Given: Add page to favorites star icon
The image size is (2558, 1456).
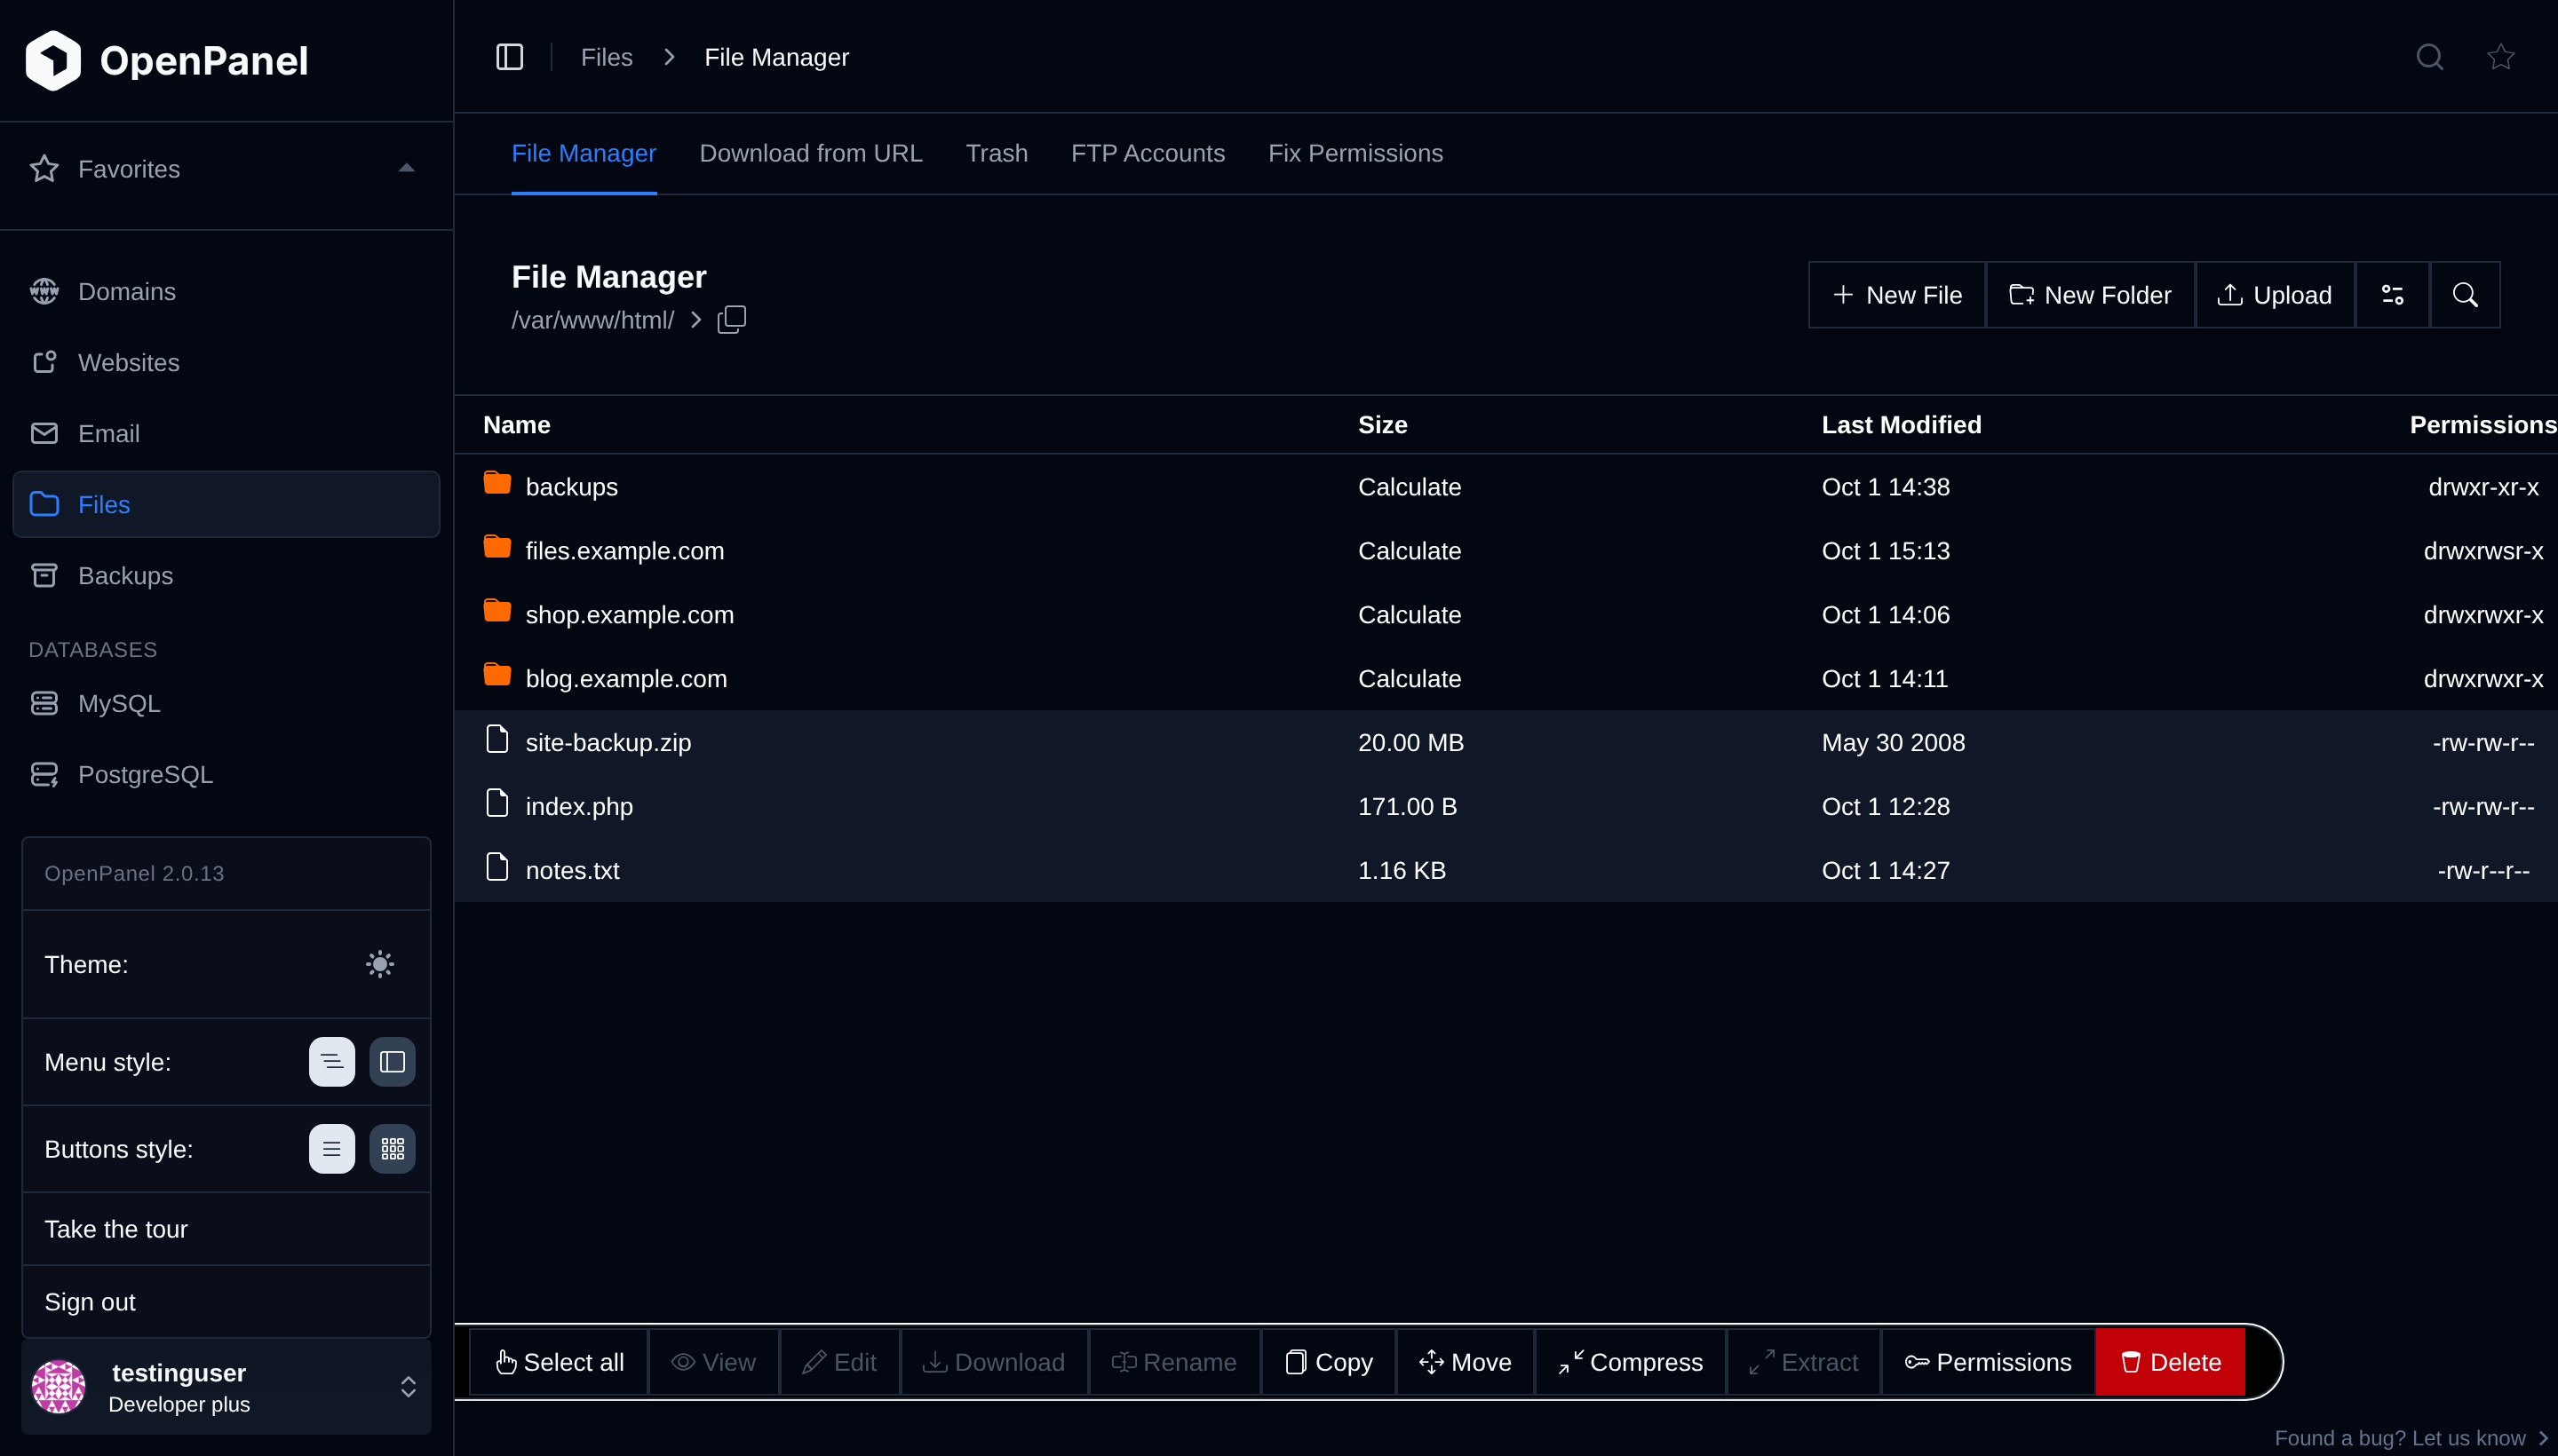Looking at the screenshot, I should coord(2500,57).
